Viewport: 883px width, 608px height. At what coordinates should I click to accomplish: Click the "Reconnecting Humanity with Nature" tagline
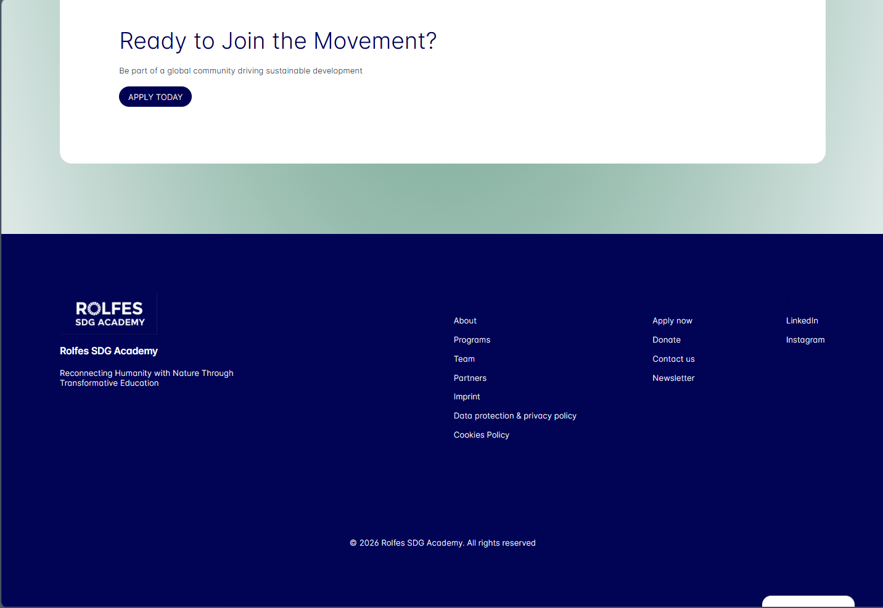point(146,378)
